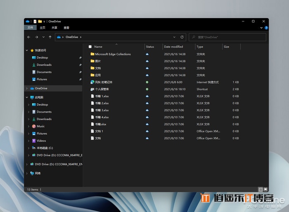Expand the 网络 tree node

(x=27, y=173)
